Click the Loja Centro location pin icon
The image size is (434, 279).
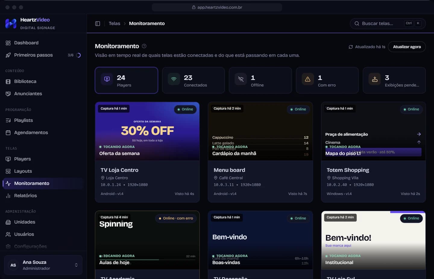pos(102,178)
